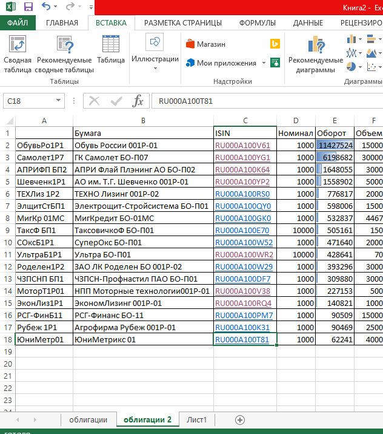Insert a bar chart
This screenshot has height=434, width=383.
pos(371,39)
